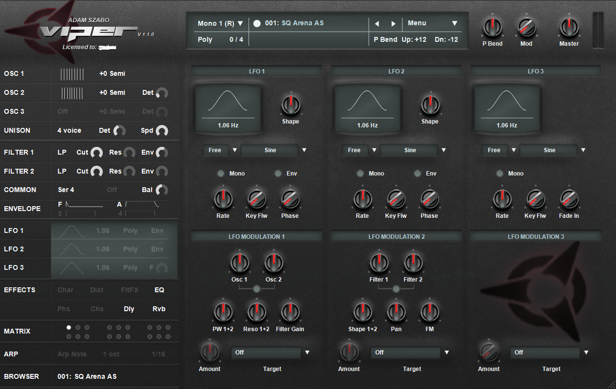Click the LFO 3 waveform display
The image size is (616, 389).
507,108
